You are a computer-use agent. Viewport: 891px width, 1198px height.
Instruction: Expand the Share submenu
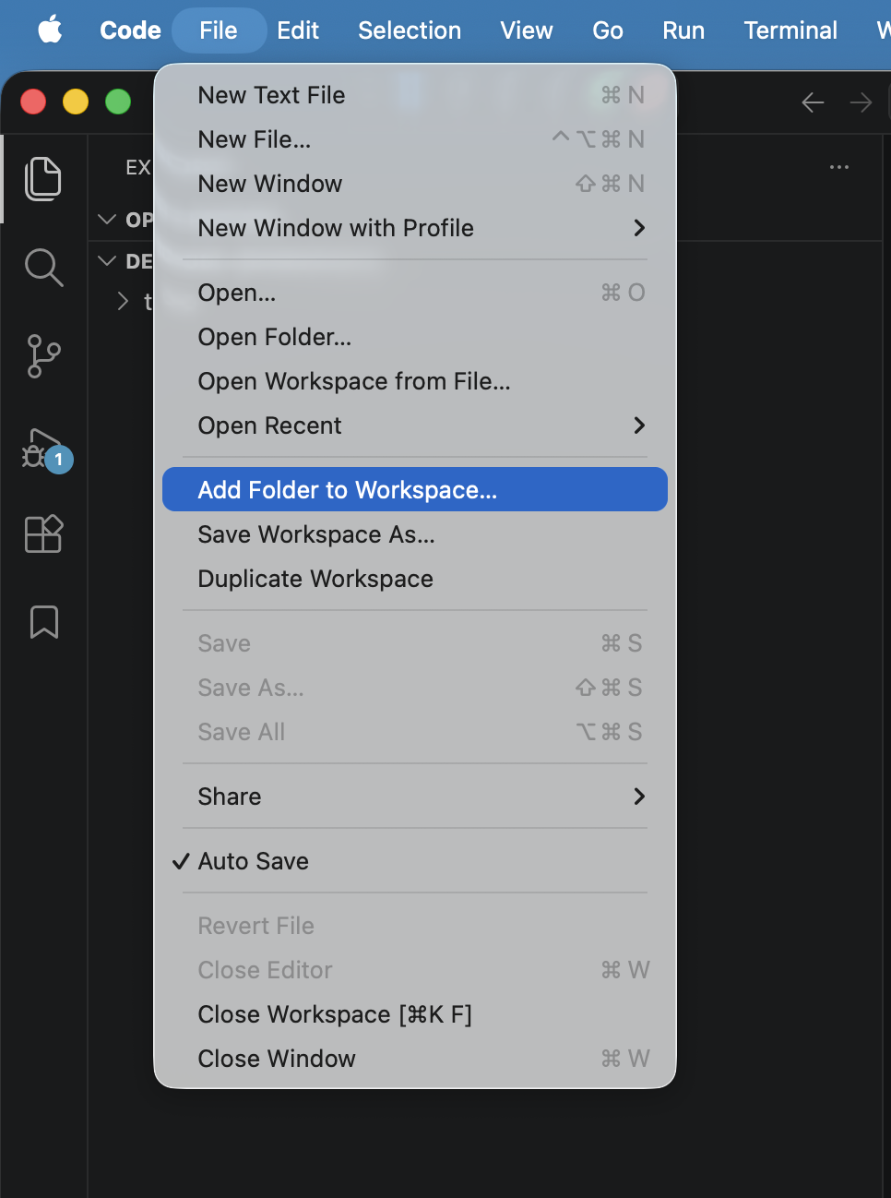pos(414,797)
